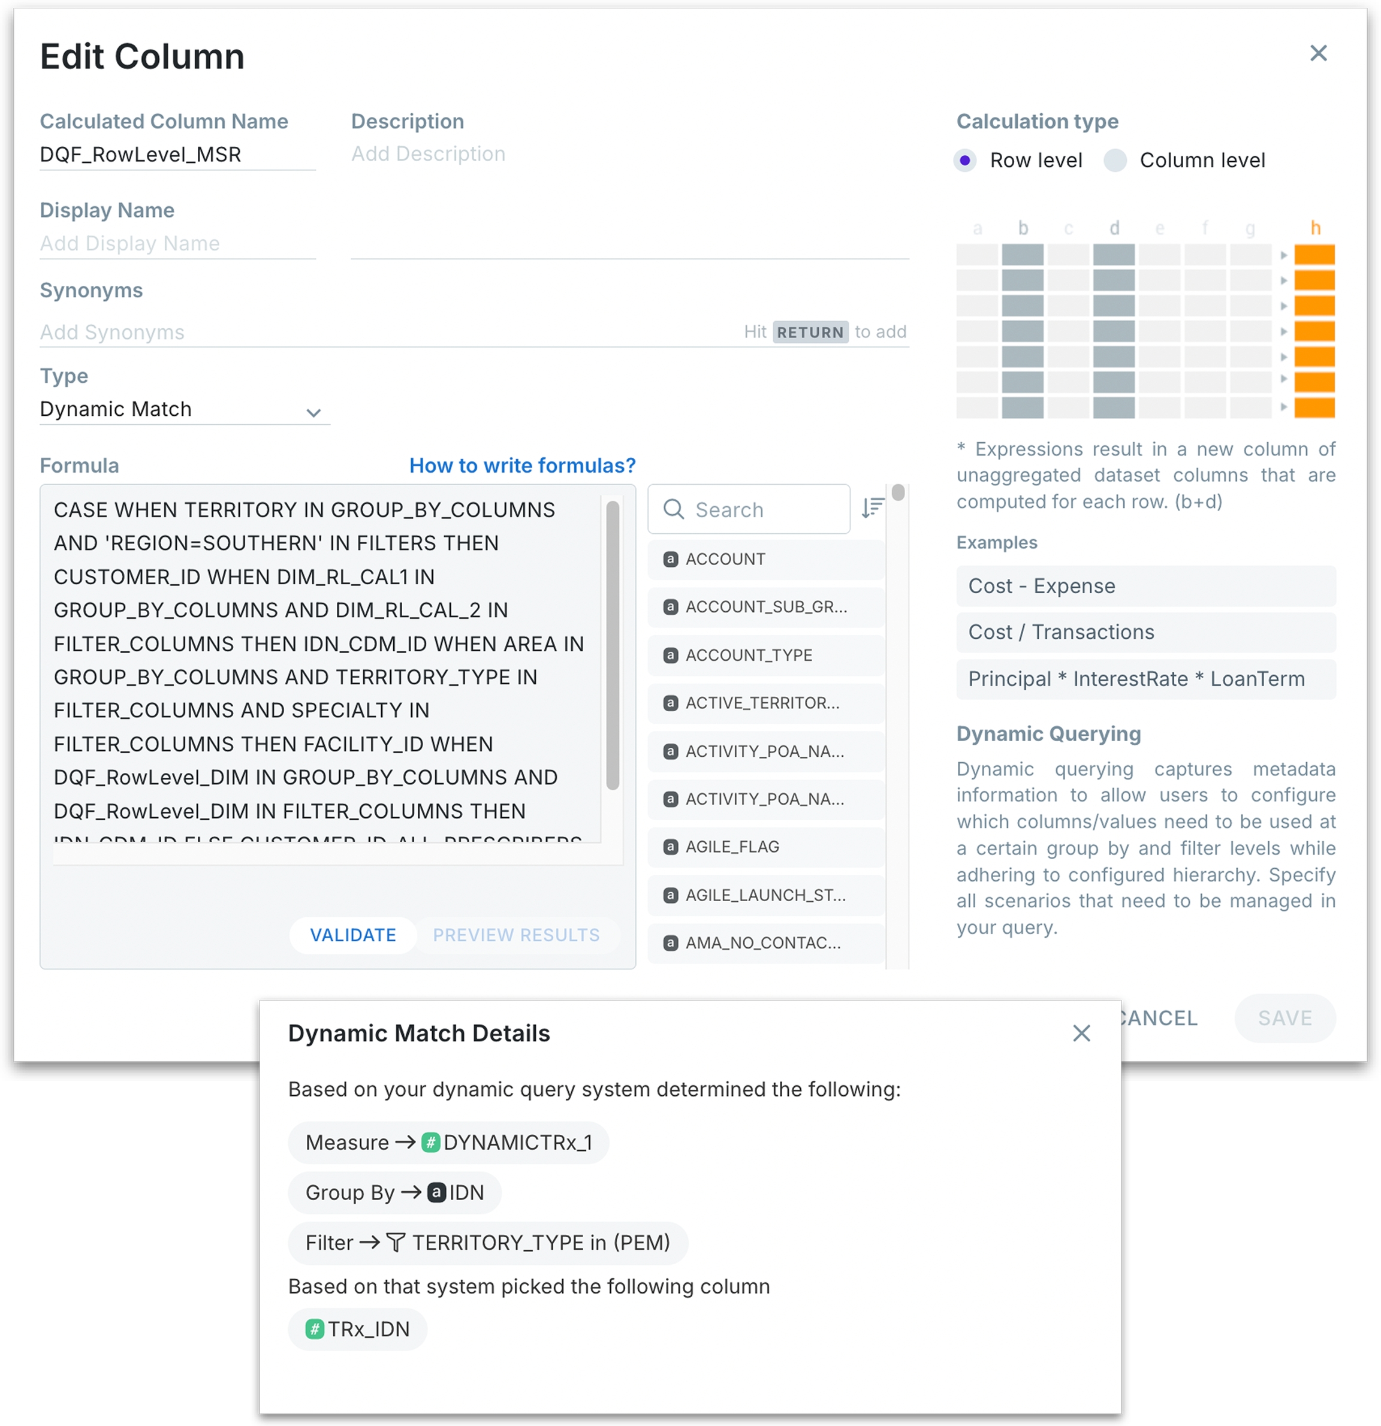
Task: Click the search magnifier icon
Action: [x=673, y=509]
